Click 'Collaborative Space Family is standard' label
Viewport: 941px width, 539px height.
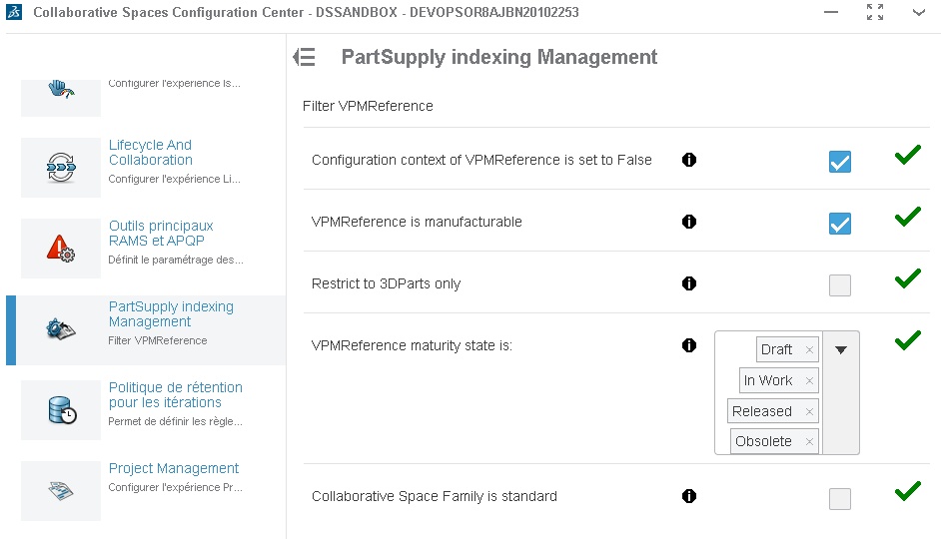pyautogui.click(x=435, y=496)
